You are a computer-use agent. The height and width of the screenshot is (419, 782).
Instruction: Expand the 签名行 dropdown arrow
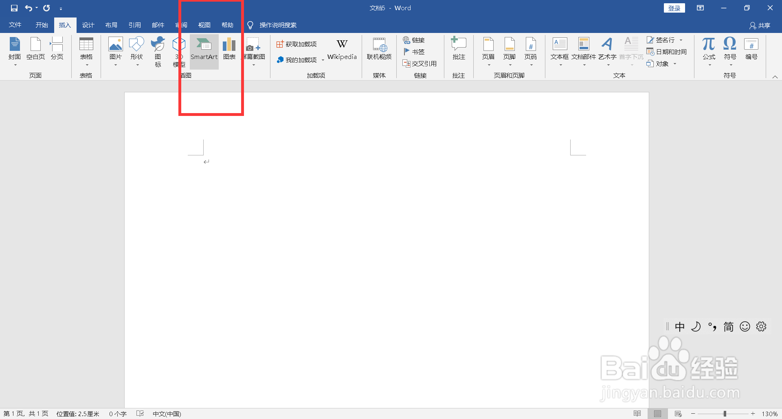click(x=681, y=40)
